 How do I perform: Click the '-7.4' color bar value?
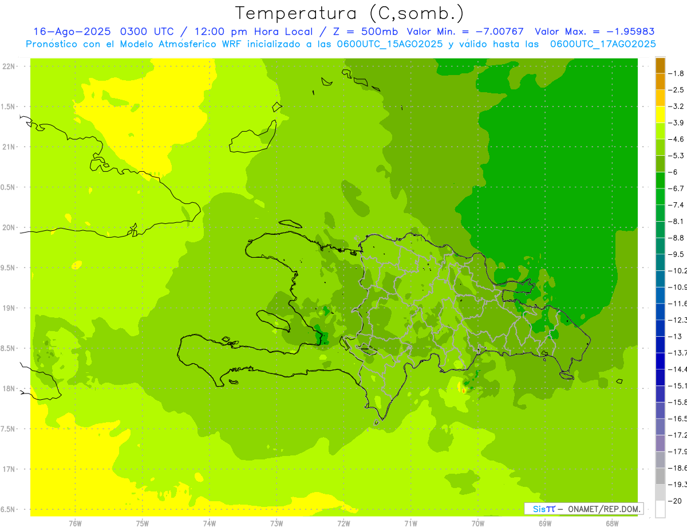[x=677, y=205]
